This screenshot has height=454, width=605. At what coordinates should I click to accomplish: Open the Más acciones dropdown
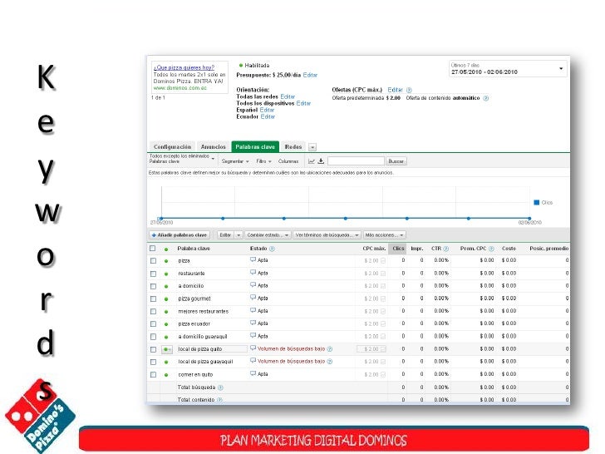click(x=384, y=235)
